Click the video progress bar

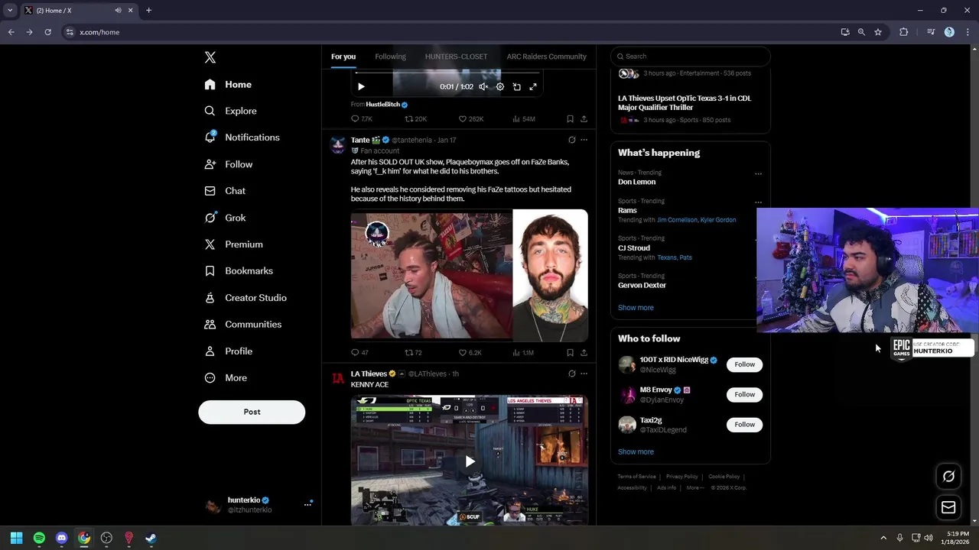click(x=447, y=73)
